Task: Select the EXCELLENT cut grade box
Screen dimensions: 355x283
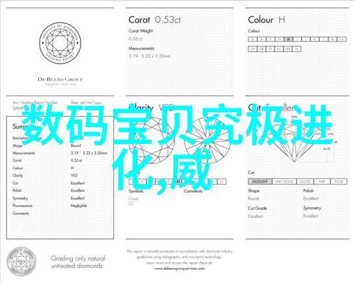Action: tap(260, 182)
